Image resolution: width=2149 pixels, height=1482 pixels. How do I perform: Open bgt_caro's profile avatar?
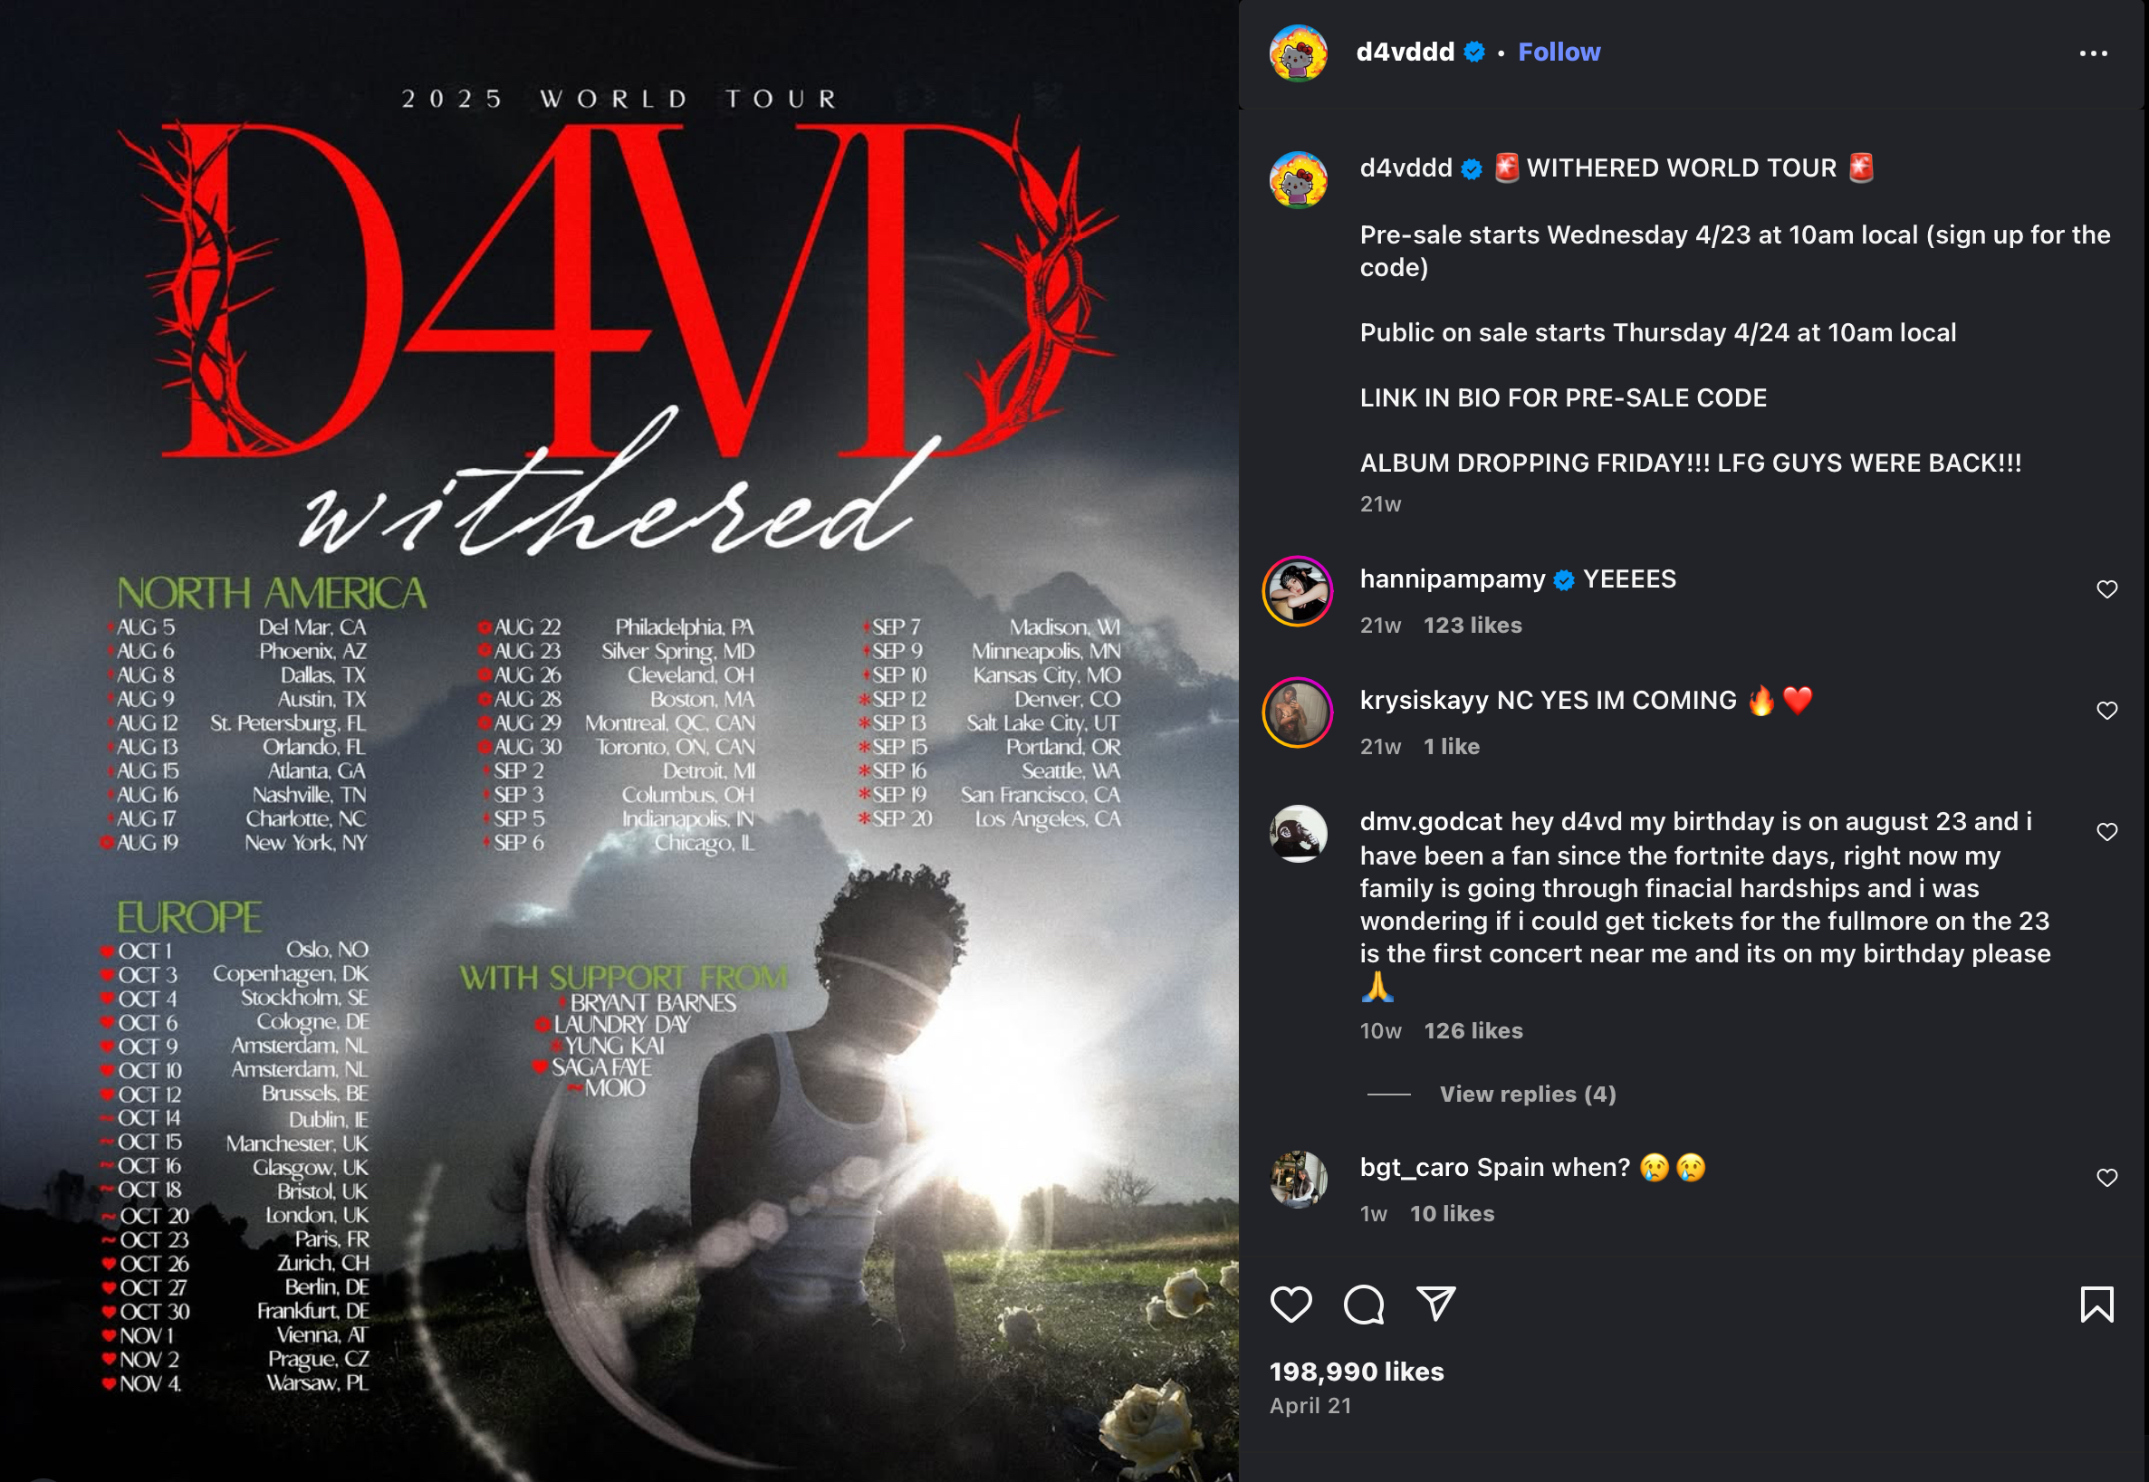1299,1180
